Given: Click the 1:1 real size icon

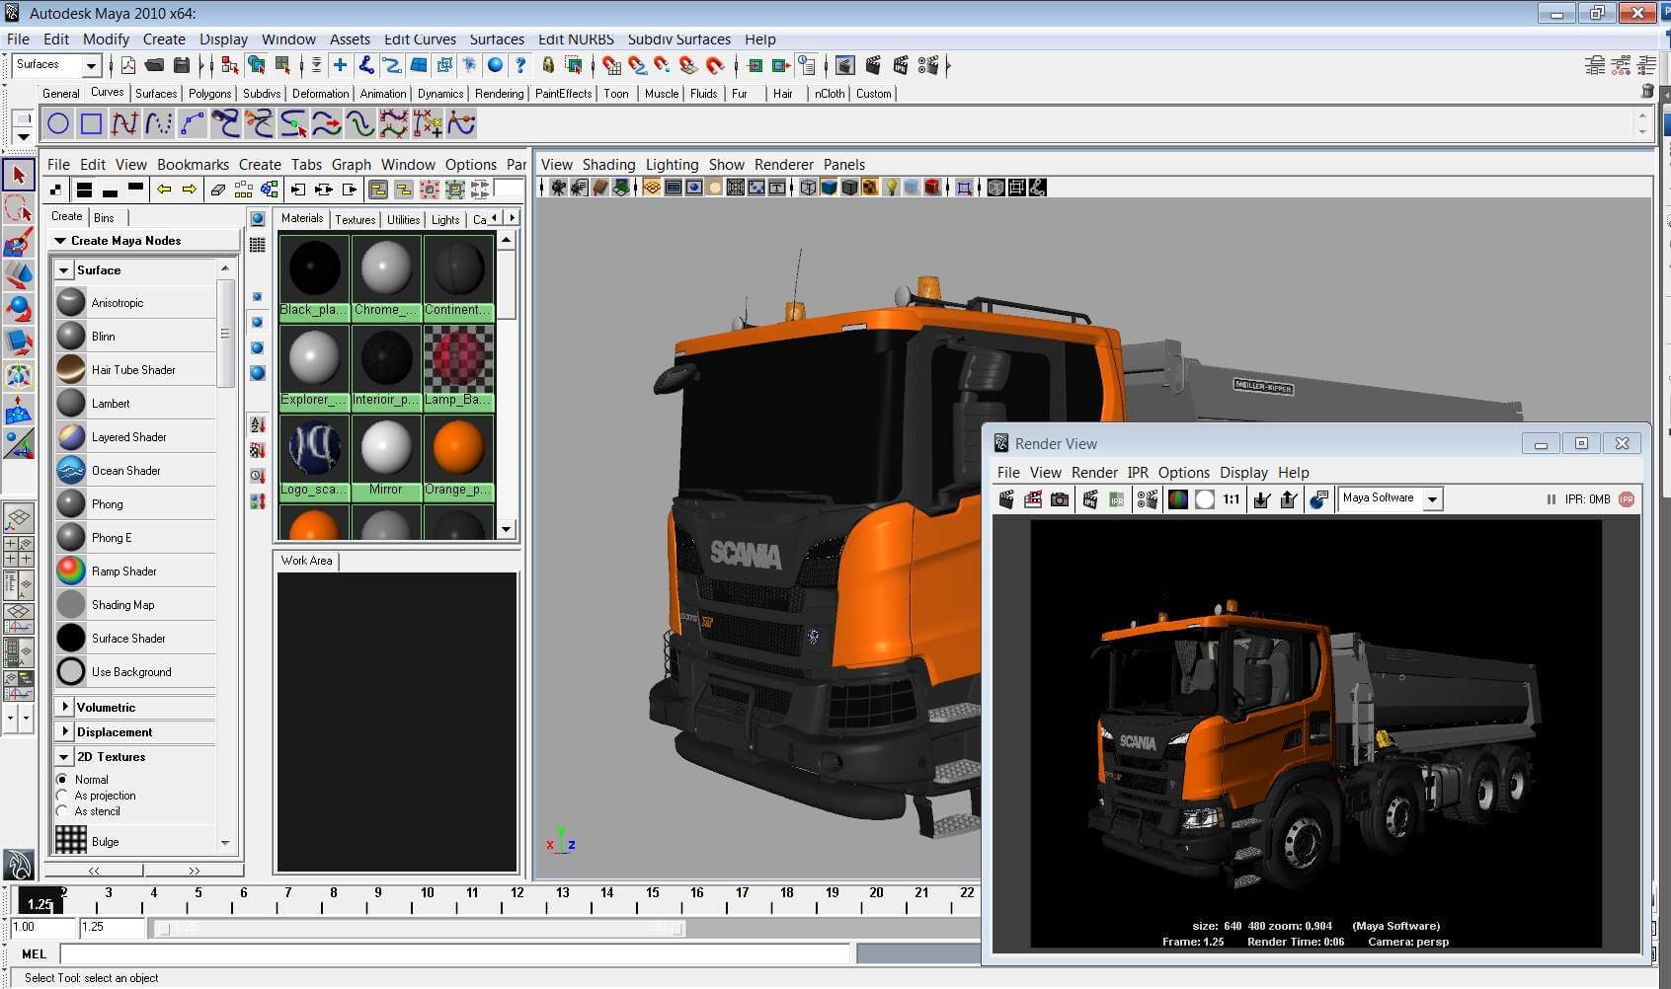Looking at the screenshot, I should click(1231, 499).
